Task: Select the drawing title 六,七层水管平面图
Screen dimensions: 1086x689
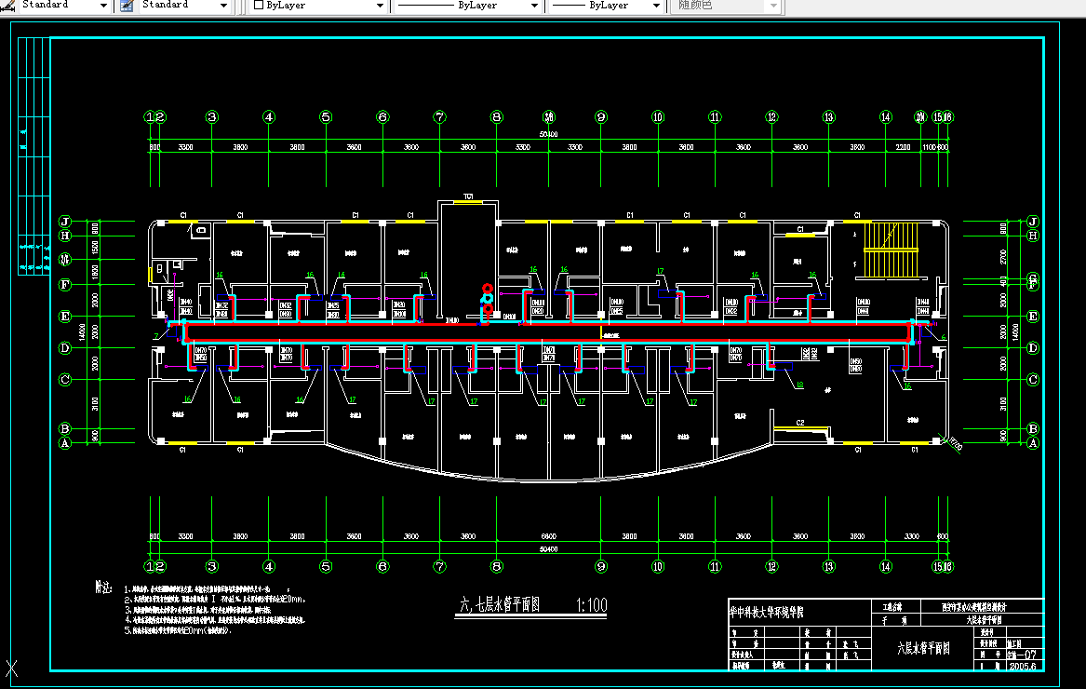Action: pyautogui.click(x=500, y=604)
